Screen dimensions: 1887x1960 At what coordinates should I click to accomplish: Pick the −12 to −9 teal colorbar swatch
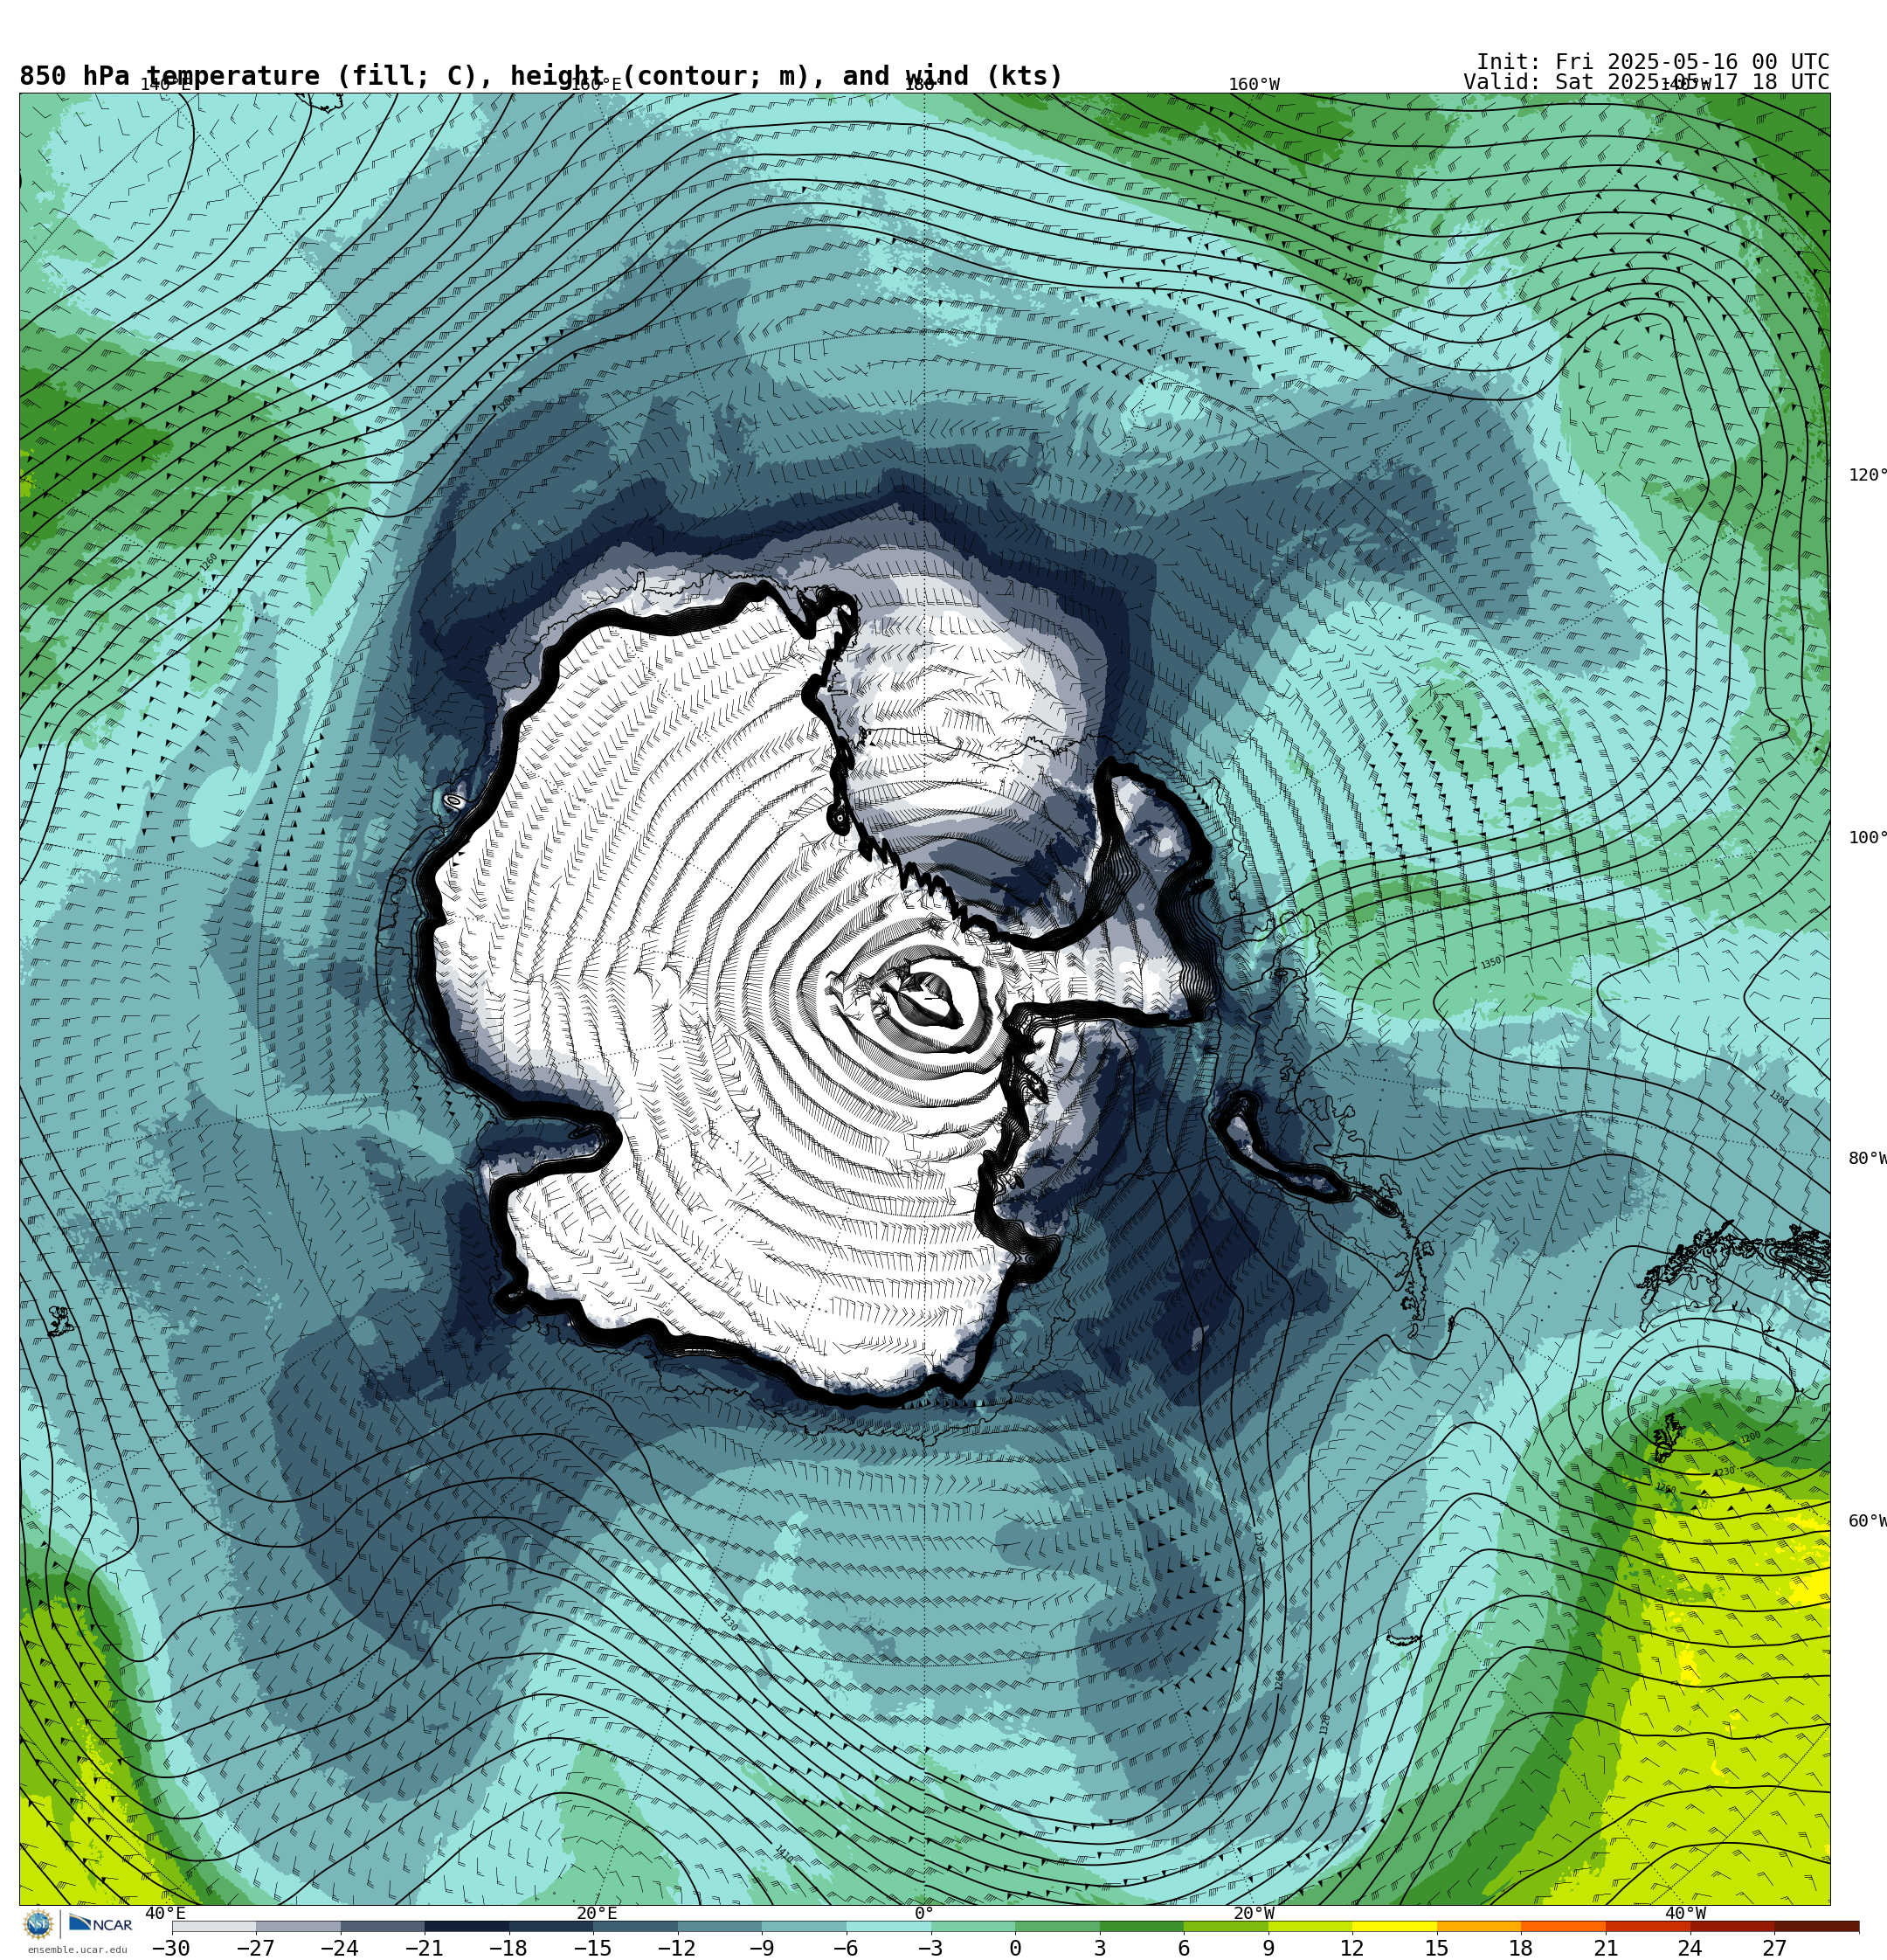coord(720,1927)
